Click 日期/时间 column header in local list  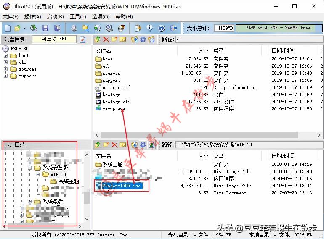coord(283,156)
